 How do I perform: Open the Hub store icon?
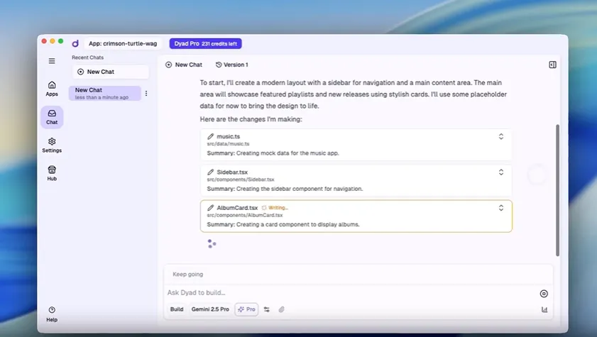[x=52, y=173]
